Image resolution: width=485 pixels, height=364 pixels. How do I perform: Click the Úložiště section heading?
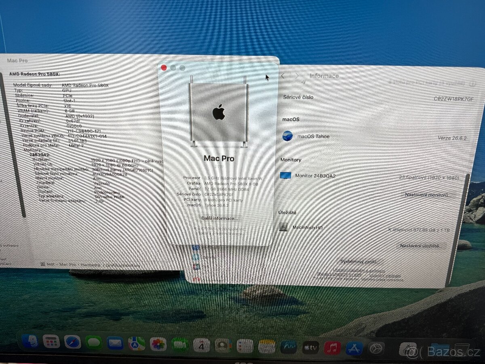pos(287,212)
